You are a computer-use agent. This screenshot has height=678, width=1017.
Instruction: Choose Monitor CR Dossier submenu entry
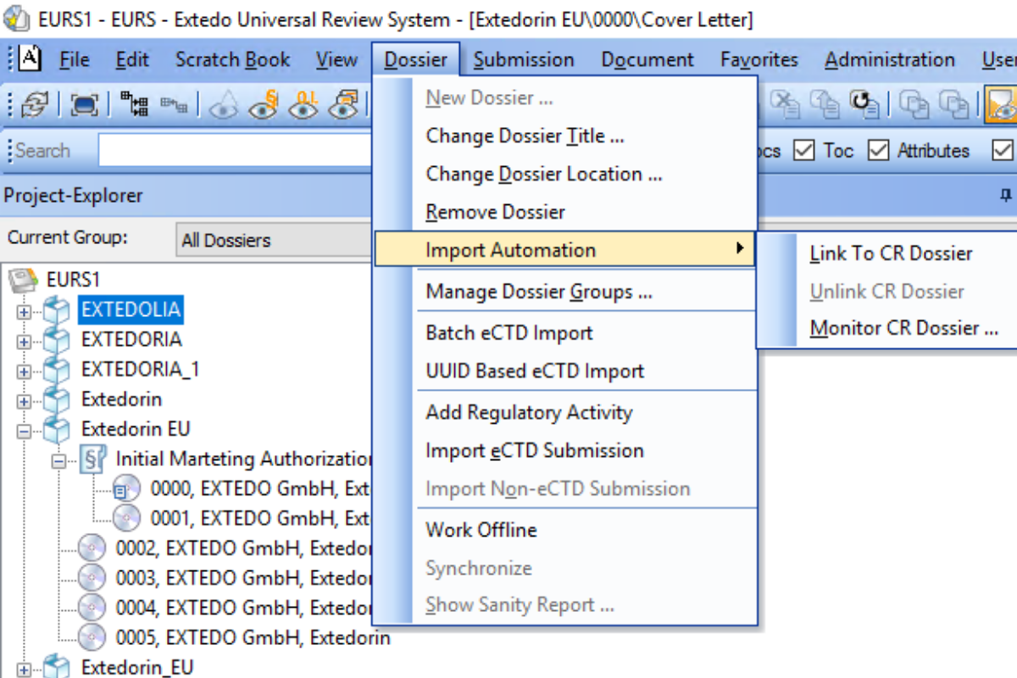tap(904, 328)
